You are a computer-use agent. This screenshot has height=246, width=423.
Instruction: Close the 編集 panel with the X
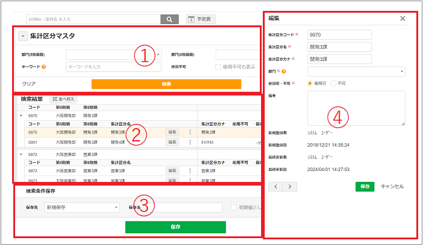click(x=402, y=19)
